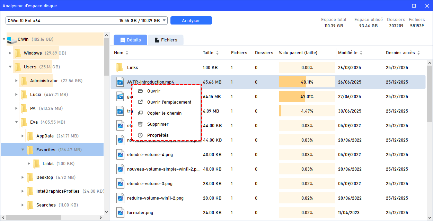Sort by Modifié le column arrows
The width and height of the screenshot is (433, 221).
point(361,53)
